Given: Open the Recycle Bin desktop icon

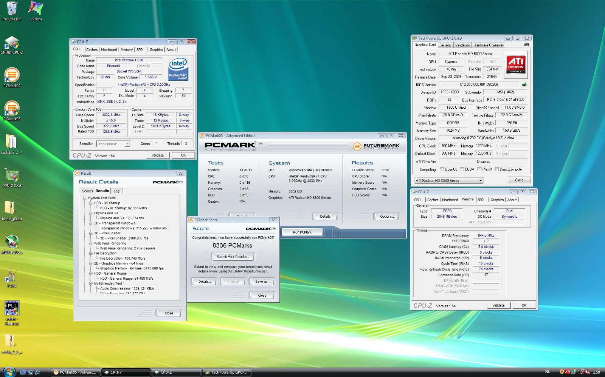Looking at the screenshot, I should pos(12,11).
